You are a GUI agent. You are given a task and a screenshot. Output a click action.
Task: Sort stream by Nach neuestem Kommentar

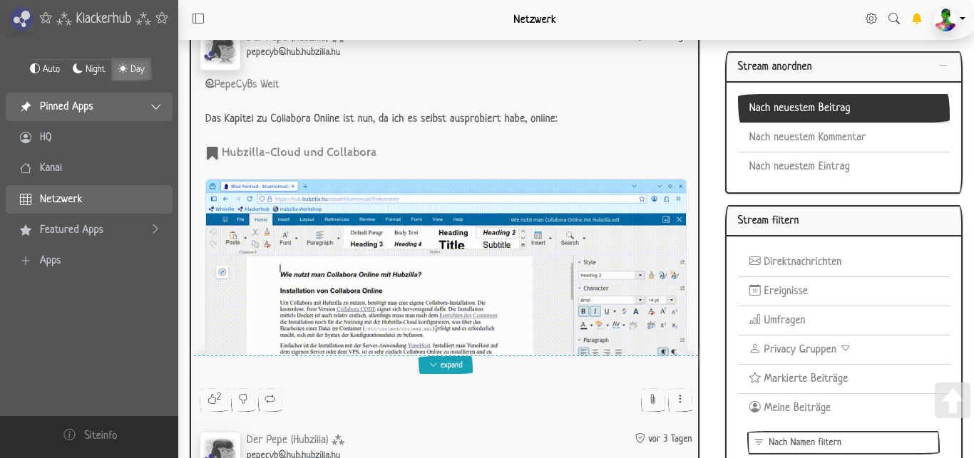click(807, 137)
